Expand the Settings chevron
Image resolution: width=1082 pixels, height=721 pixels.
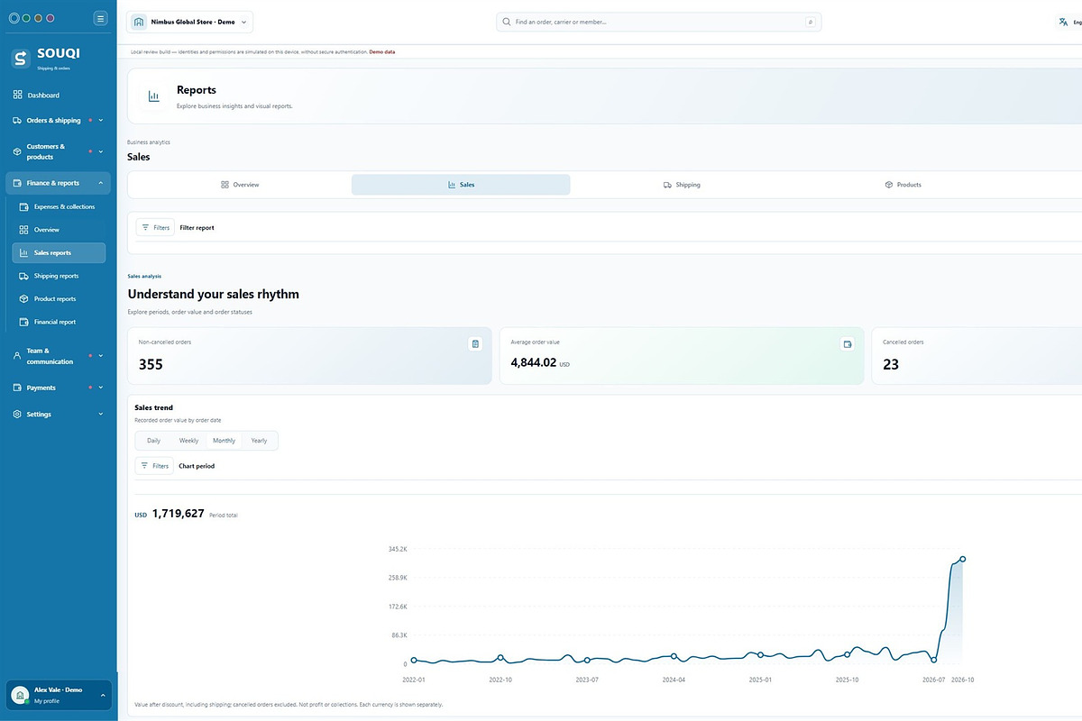pyautogui.click(x=100, y=415)
